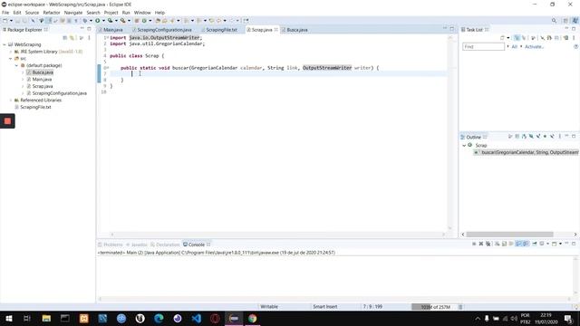Screen dimensions: 580x326
Task: Open the Run button dropdown arrow
Action: [x=103, y=21]
